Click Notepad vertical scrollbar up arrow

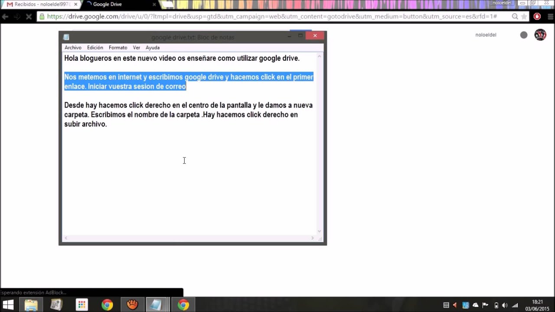[320, 56]
